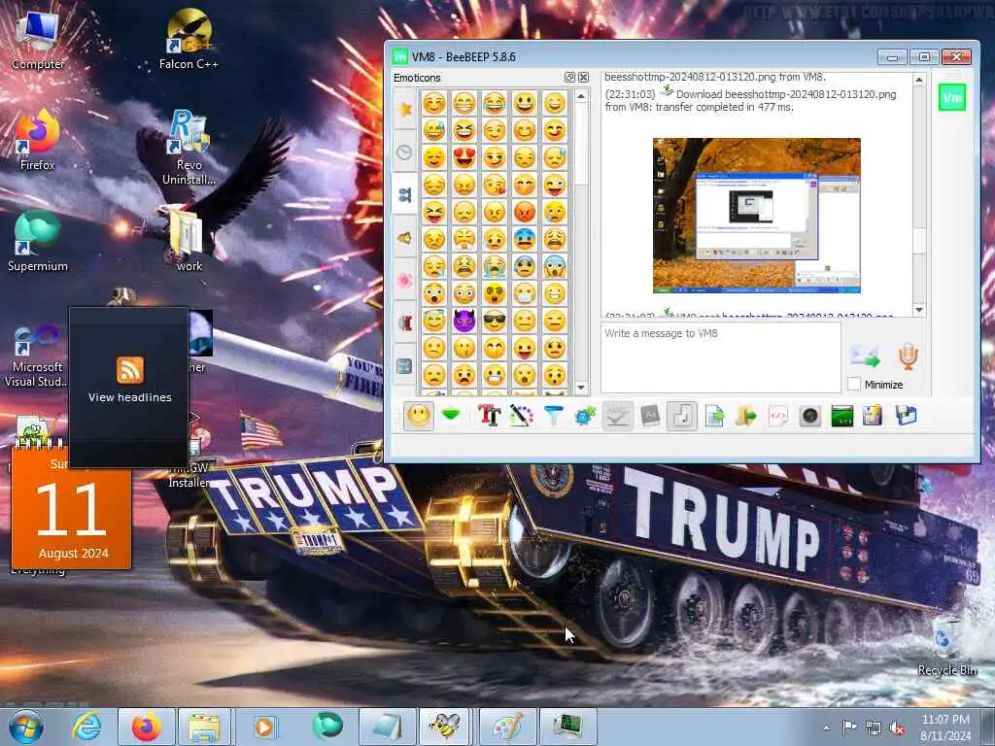Toggle the emoticons smiley button in BeeBEEP toolbar
This screenshot has width=995, height=746.
click(x=419, y=416)
